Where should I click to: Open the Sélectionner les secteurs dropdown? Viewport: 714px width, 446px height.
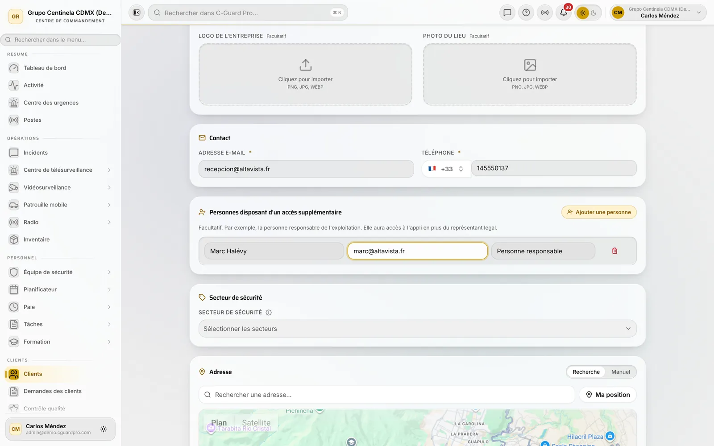417,329
